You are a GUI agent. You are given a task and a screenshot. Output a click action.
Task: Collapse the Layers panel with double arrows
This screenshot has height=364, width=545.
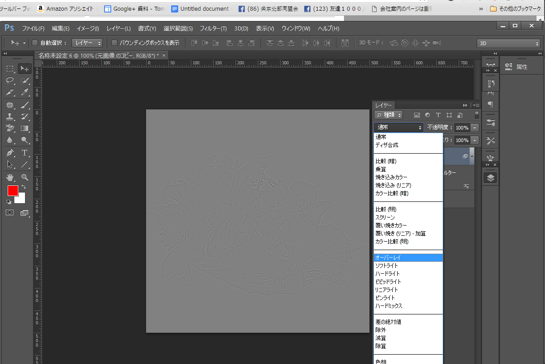coord(465,105)
